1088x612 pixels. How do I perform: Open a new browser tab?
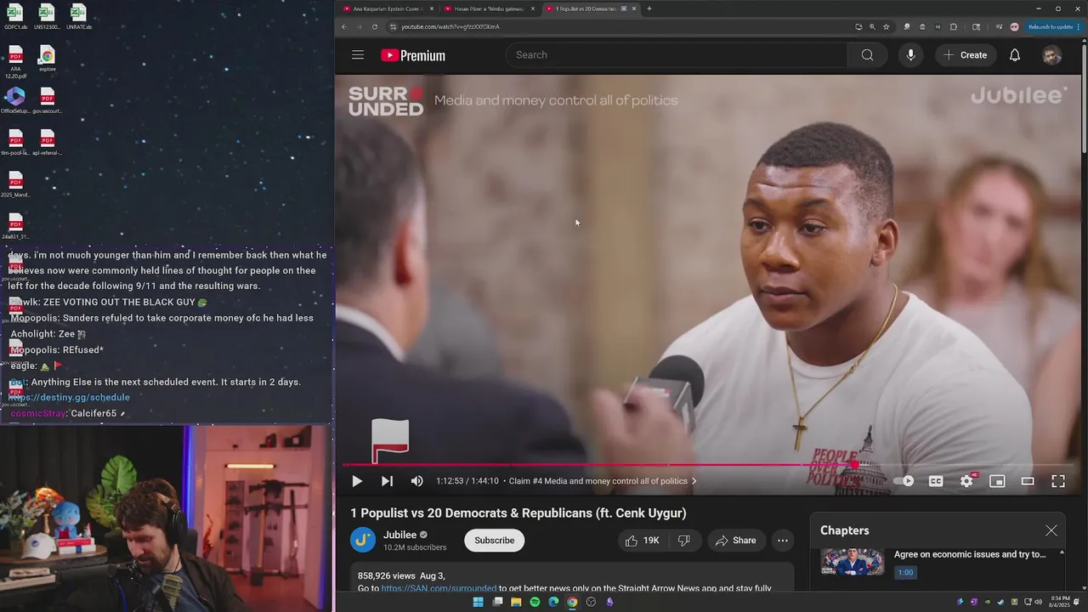point(649,8)
